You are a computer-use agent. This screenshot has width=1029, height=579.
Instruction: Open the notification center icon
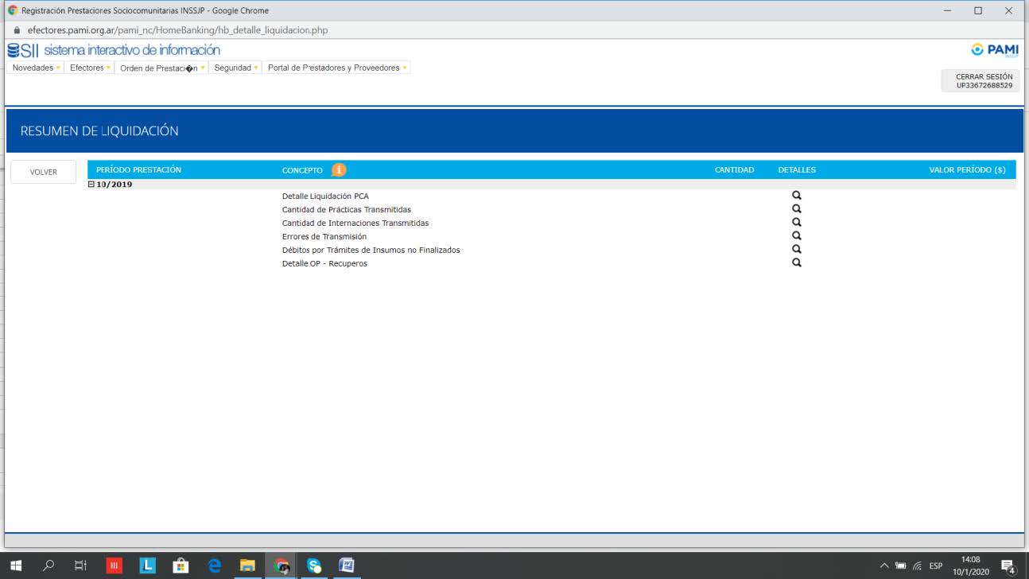coord(1010,565)
